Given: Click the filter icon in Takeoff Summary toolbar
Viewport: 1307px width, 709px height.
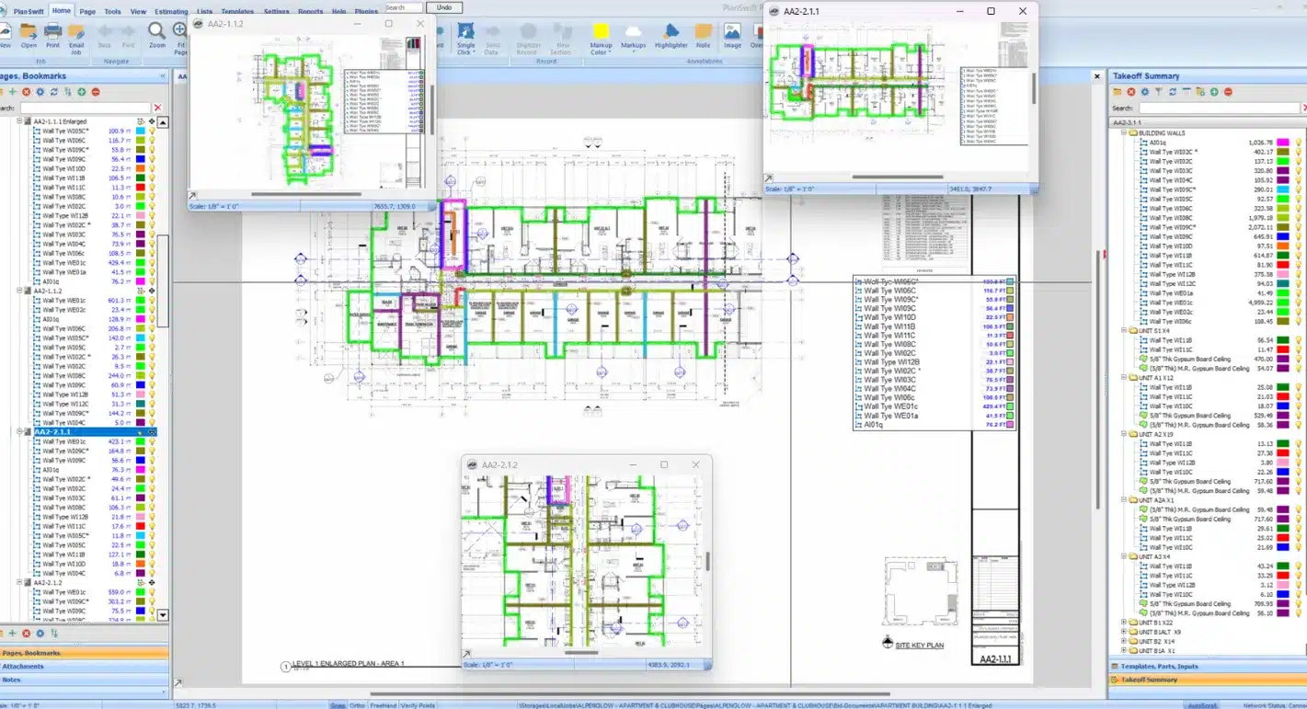Looking at the screenshot, I should pos(1159,92).
